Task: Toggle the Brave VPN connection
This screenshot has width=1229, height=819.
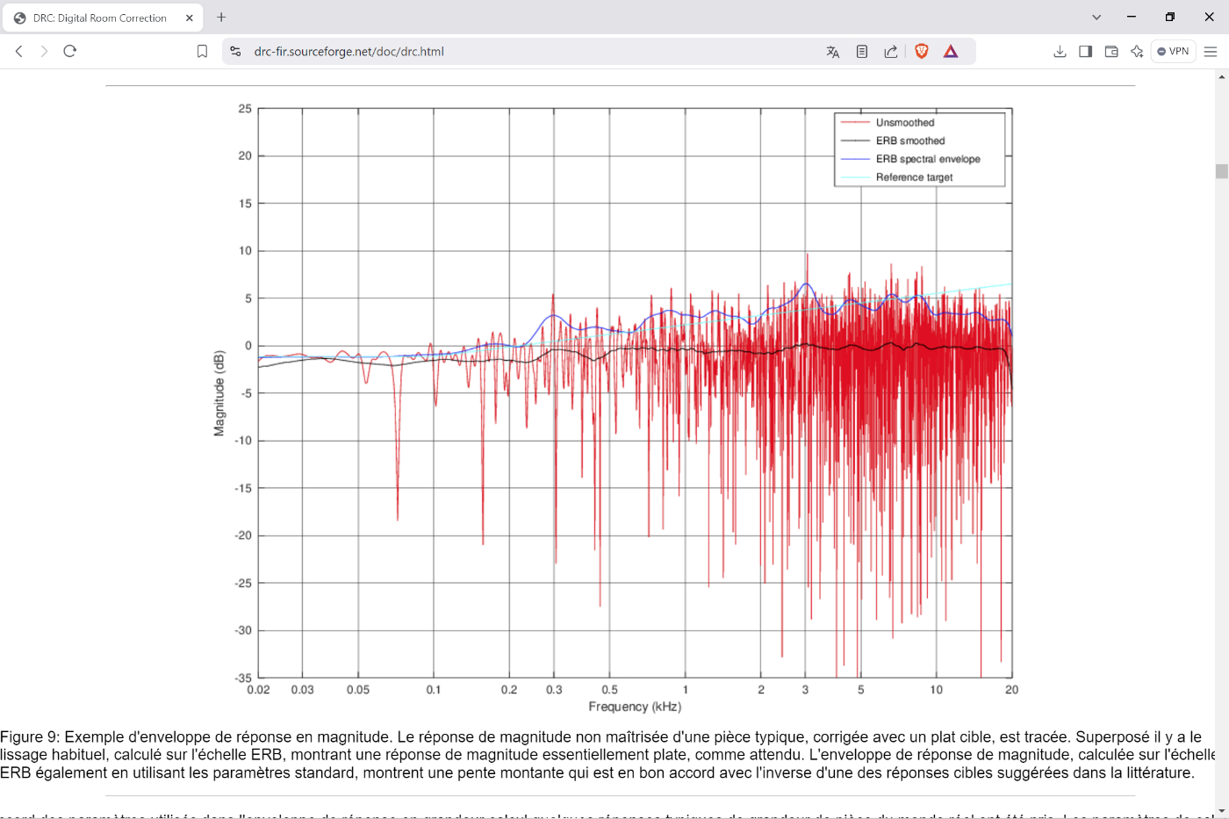Action: click(x=1173, y=52)
